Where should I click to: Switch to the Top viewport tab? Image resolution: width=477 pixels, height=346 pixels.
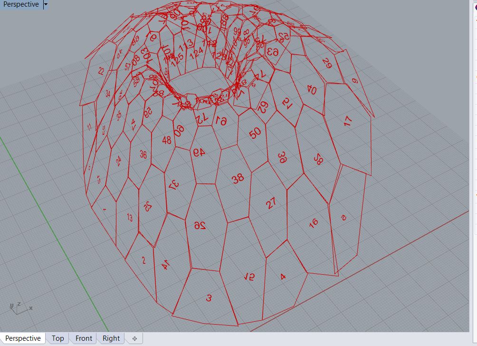pyautogui.click(x=57, y=338)
